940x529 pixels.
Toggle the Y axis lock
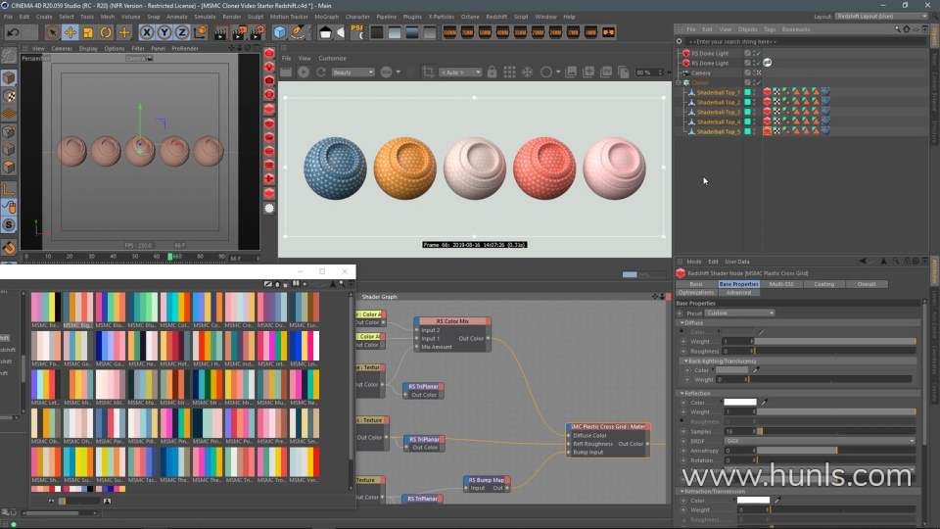coord(164,32)
